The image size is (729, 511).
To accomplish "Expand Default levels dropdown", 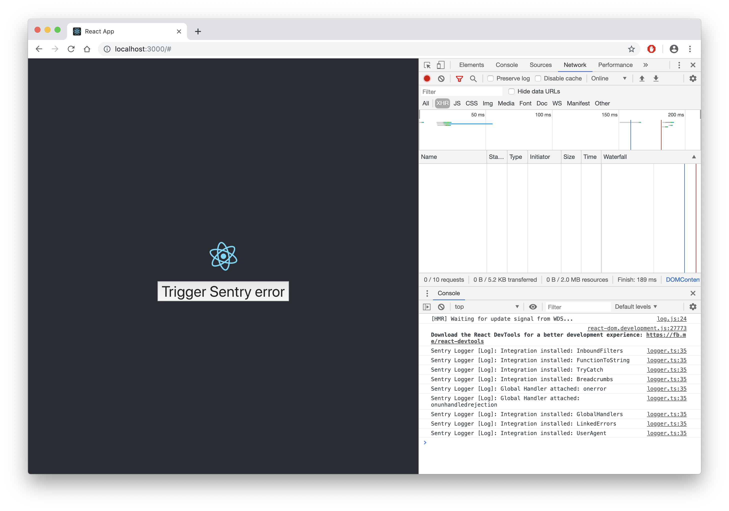I will tap(636, 307).
